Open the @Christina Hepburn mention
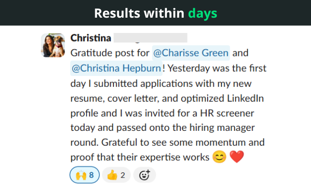311x191 pixels. coord(116,68)
